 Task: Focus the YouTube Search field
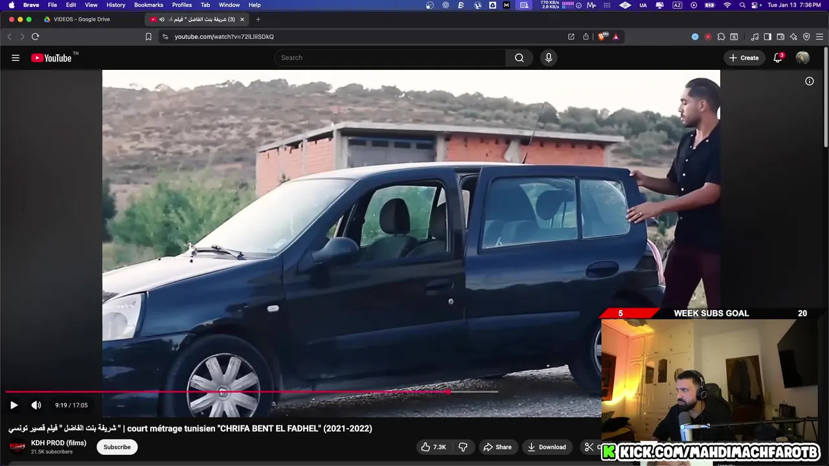[x=390, y=58]
